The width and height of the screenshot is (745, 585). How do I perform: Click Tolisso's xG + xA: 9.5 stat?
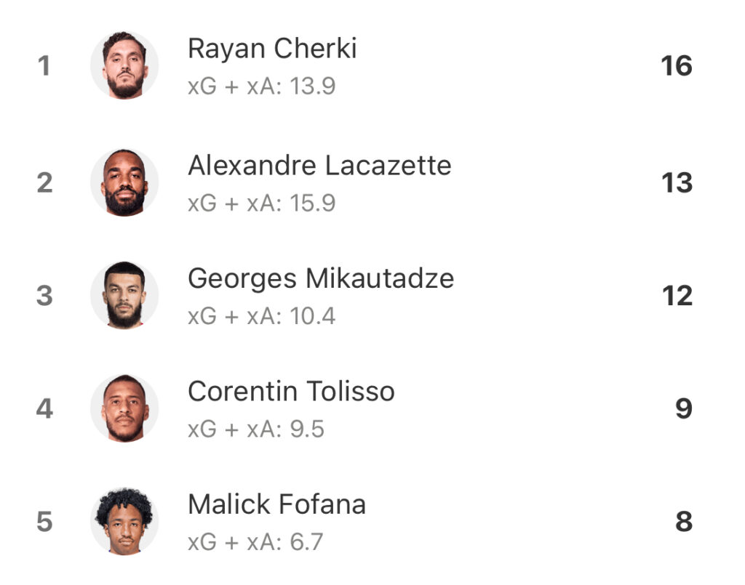coord(256,429)
